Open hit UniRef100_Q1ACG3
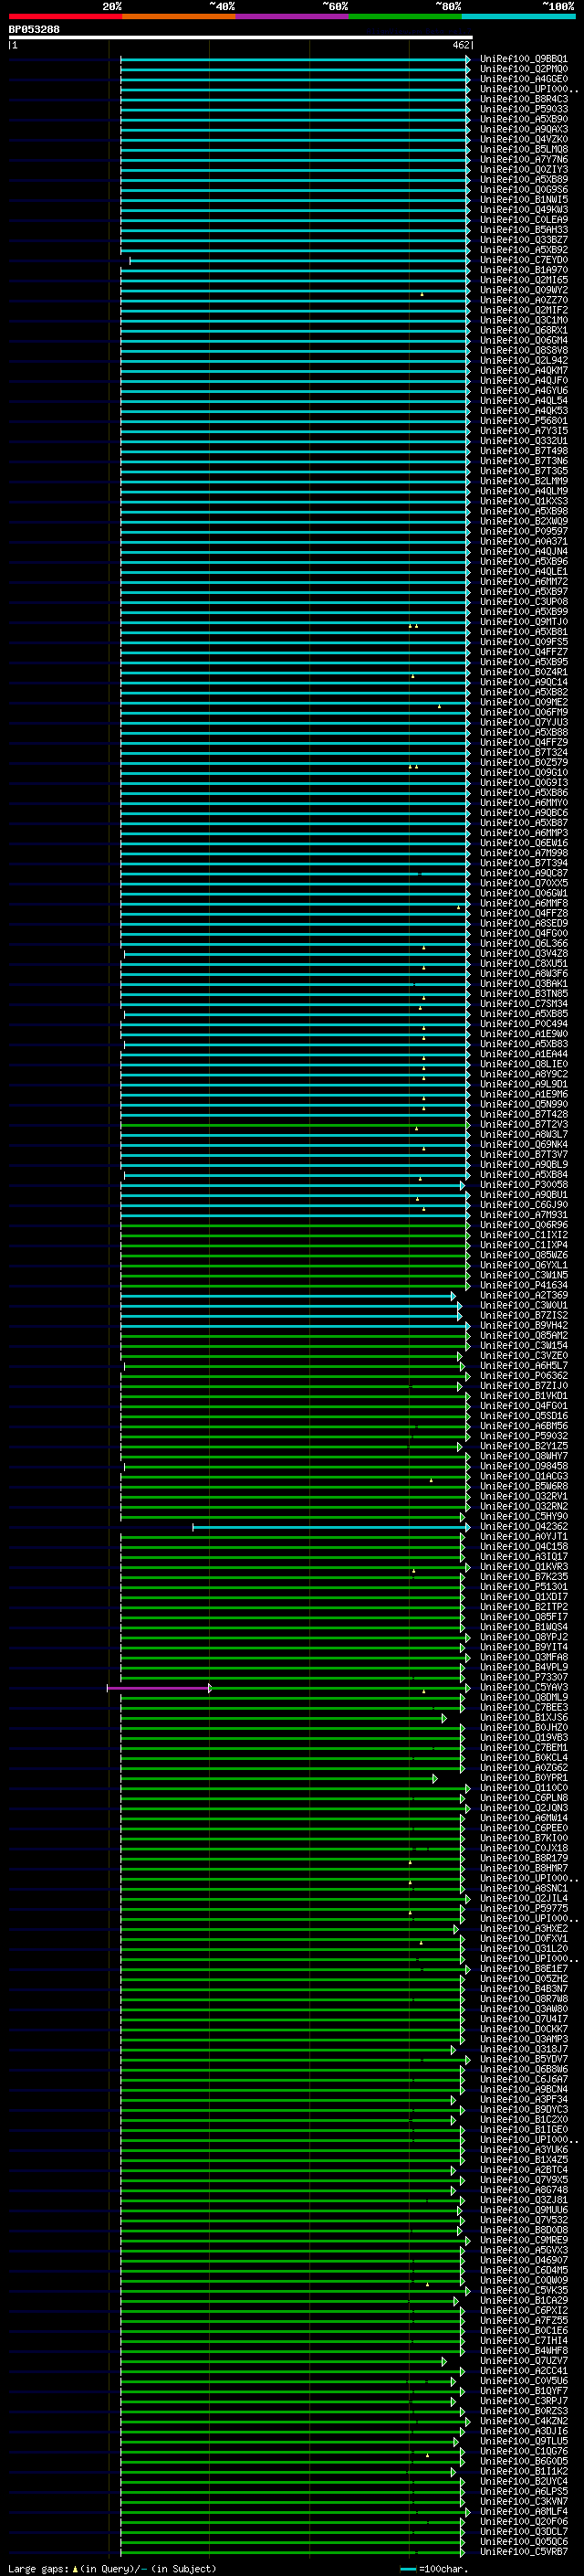This screenshot has width=584, height=2576. point(523,1476)
